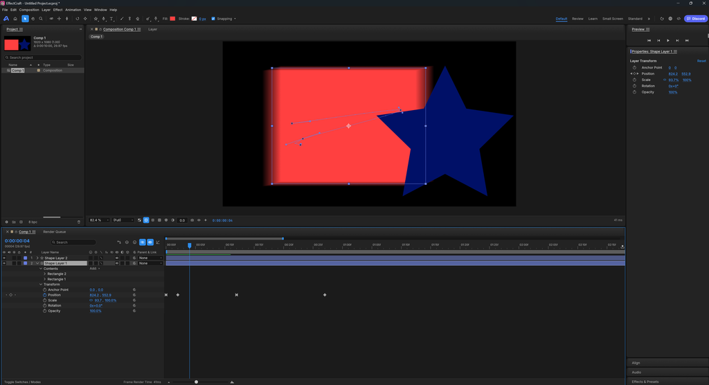Screen dimensions: 709x385
Task: Click Scale stopwatch in Properties panel
Action: [x=634, y=80]
